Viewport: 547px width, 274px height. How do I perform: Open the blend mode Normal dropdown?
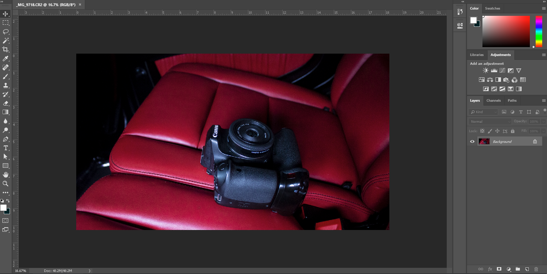[x=490, y=121]
